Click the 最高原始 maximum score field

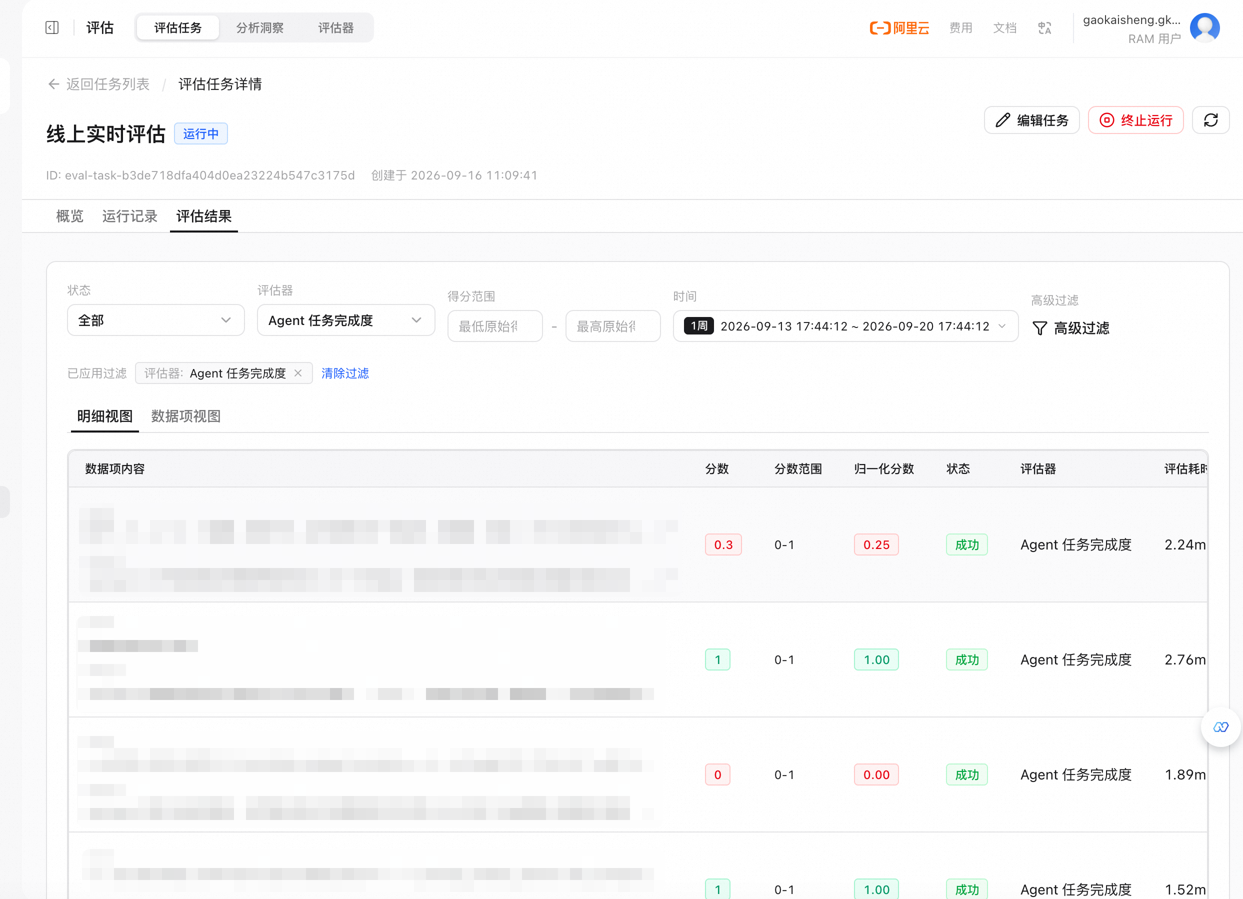click(612, 326)
